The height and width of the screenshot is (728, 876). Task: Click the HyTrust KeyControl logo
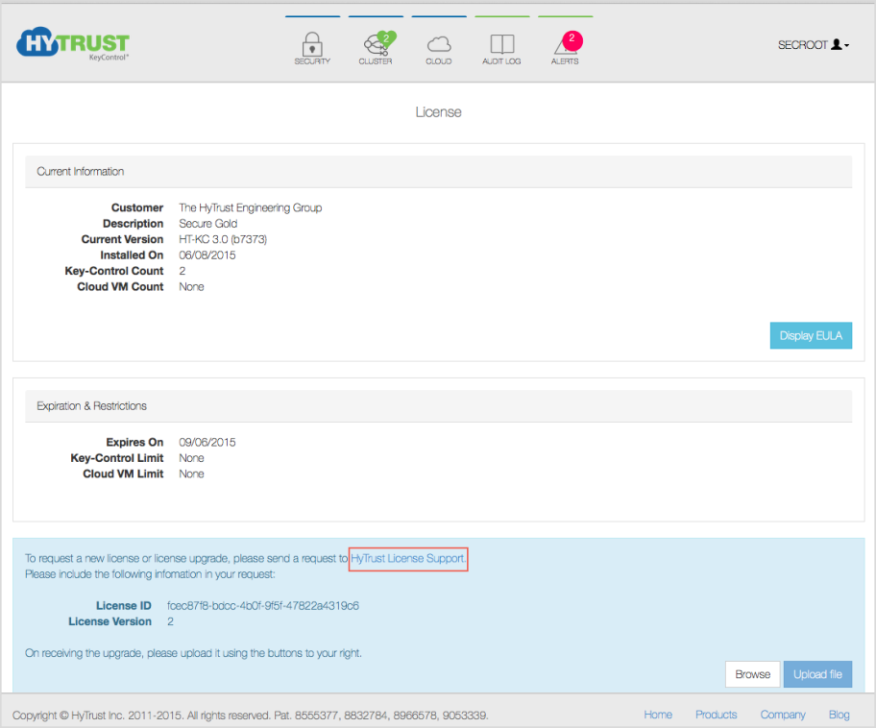pos(73,43)
